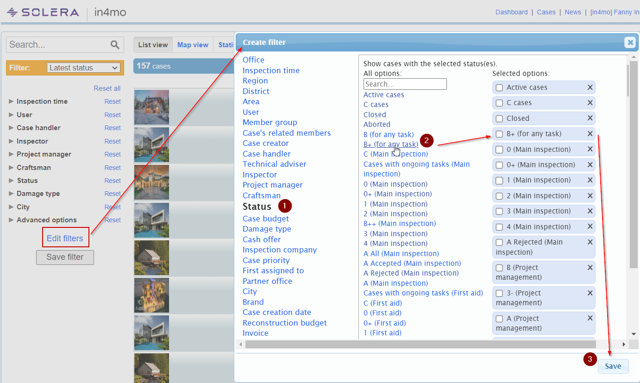
Task: Click the search magnifier icon
Action: [x=115, y=45]
